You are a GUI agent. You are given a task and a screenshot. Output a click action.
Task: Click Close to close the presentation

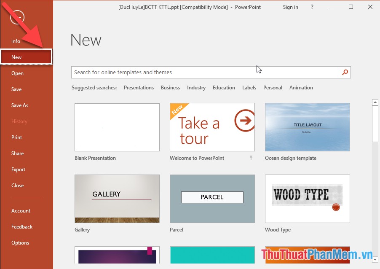17,186
